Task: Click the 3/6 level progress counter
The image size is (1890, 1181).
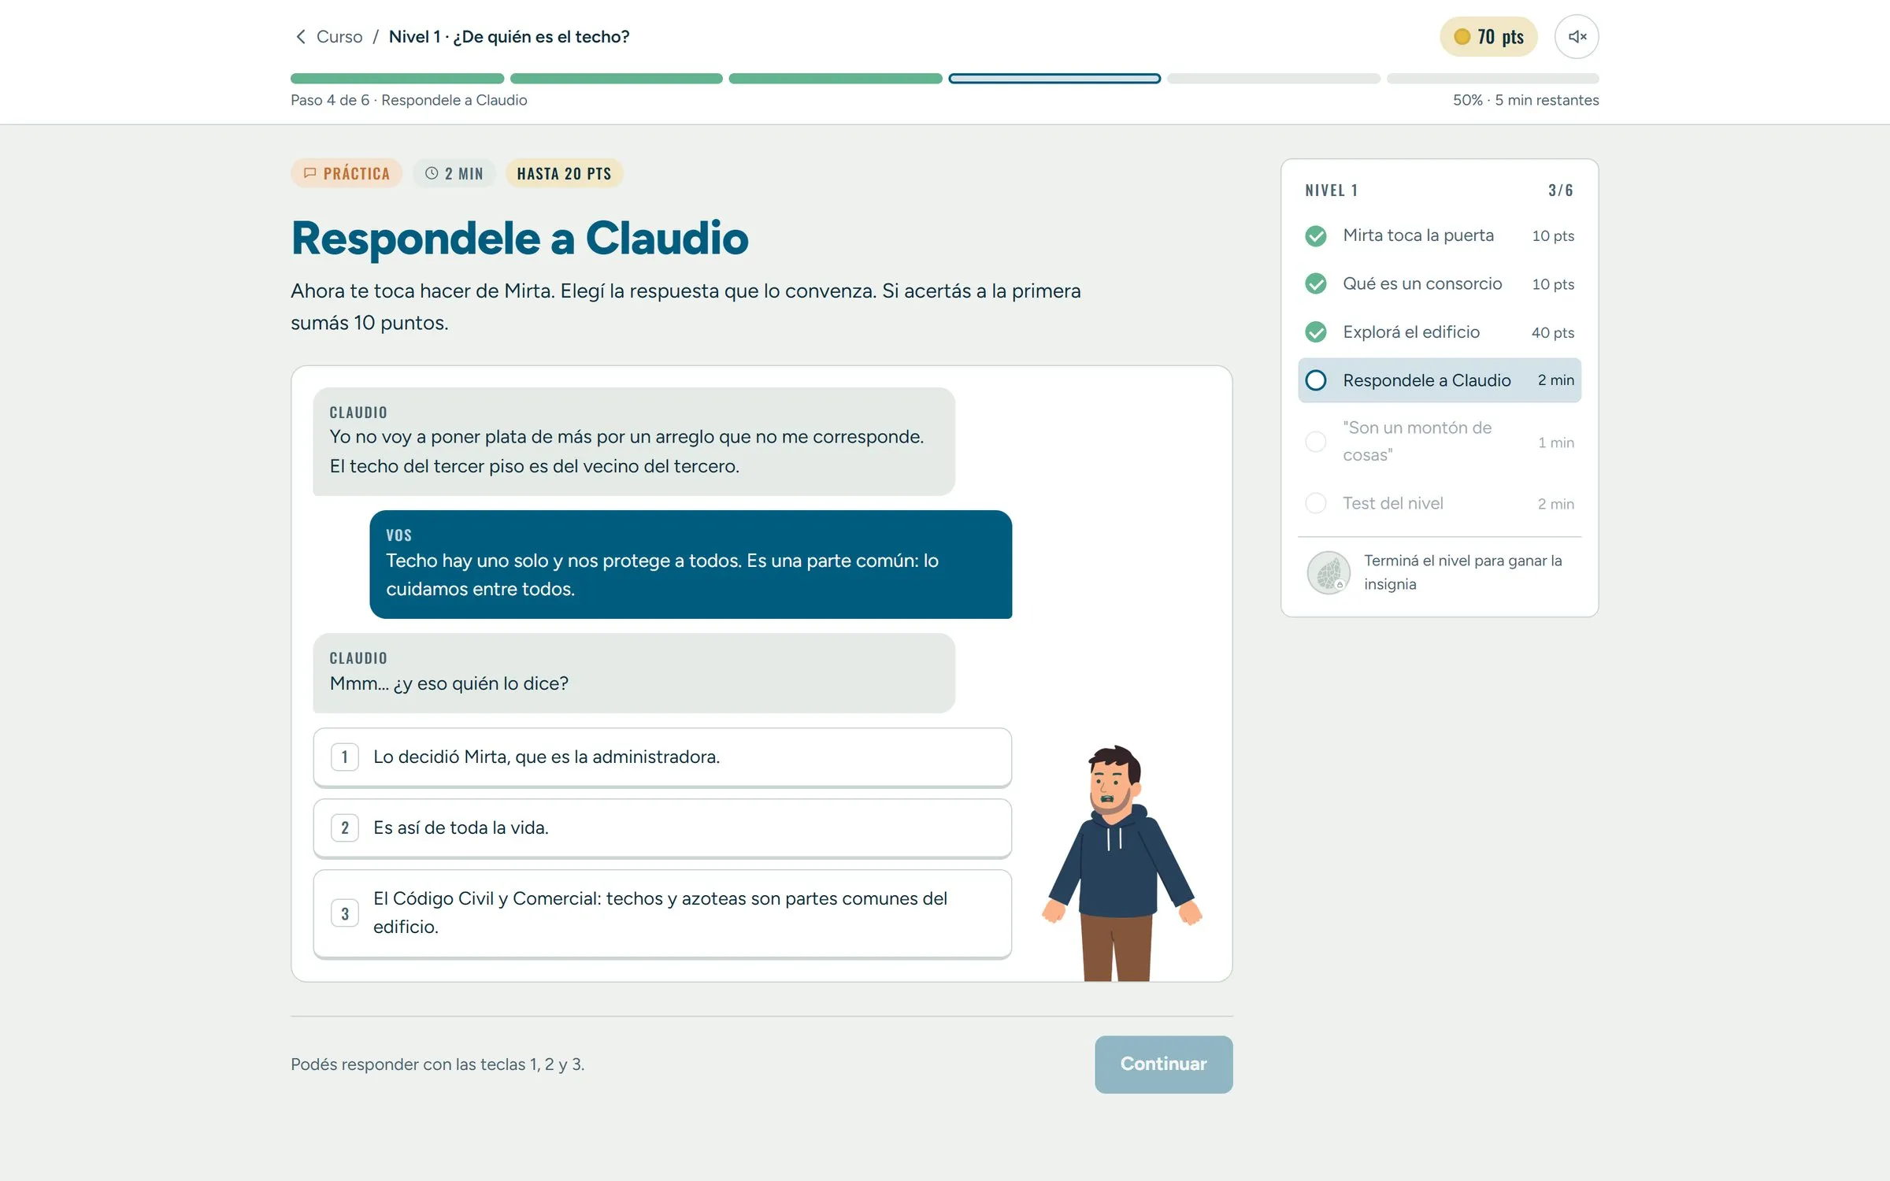Action: point(1560,191)
